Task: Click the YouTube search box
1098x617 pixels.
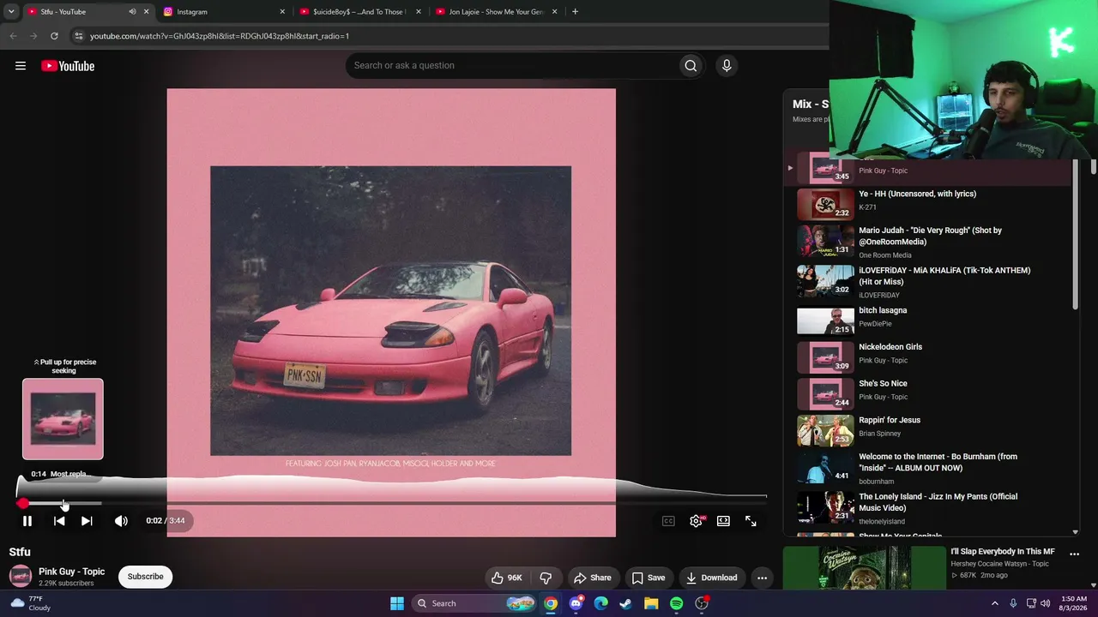Action: (511, 65)
